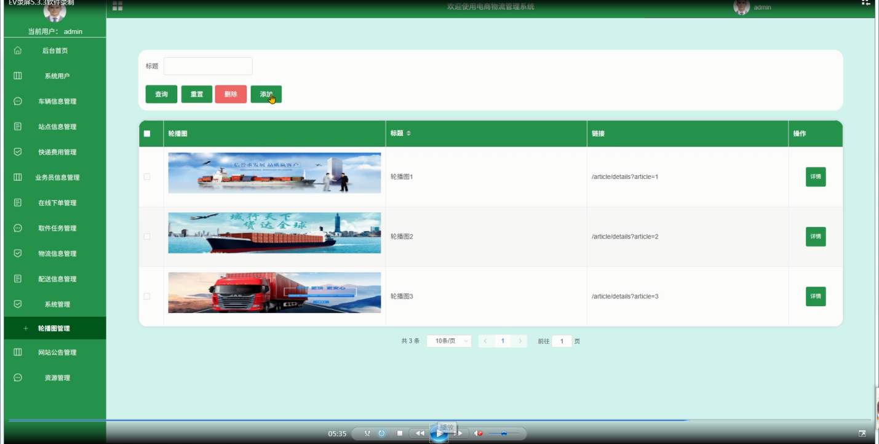This screenshot has width=879, height=444.
Task: Click the document icon beside 在线下单管理
Action: pos(18,202)
